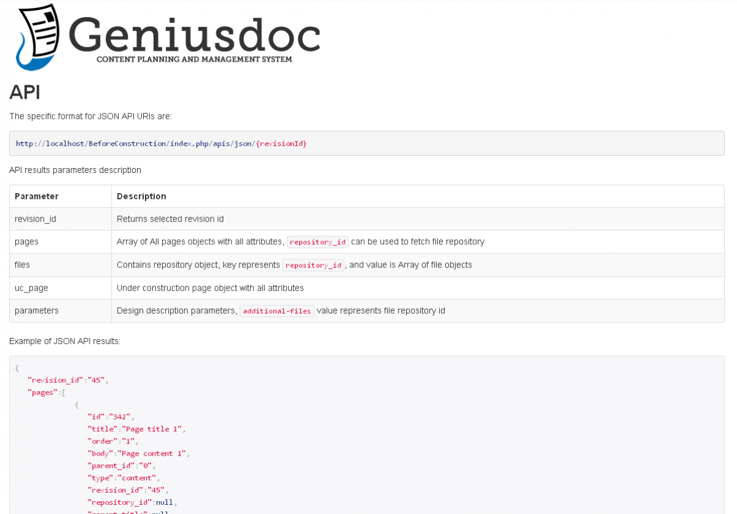Select the revision_id parameter table cell
The width and height of the screenshot is (737, 514).
coord(36,219)
